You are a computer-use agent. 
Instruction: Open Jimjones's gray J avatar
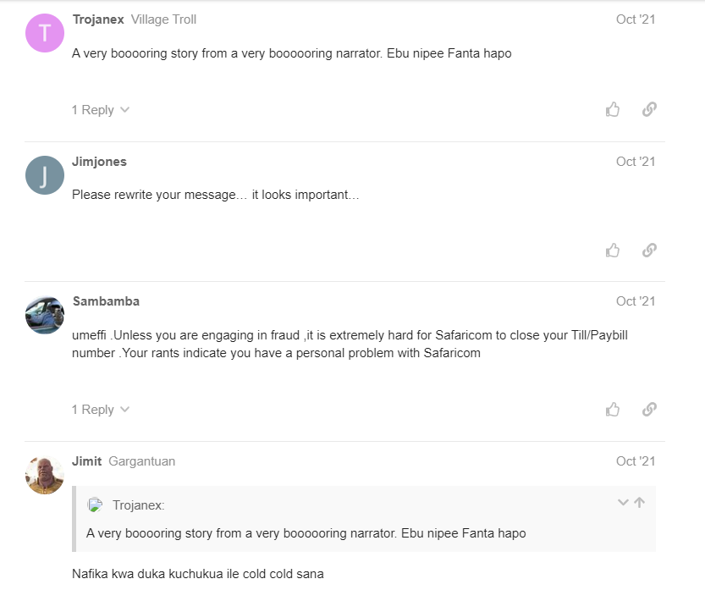click(45, 175)
